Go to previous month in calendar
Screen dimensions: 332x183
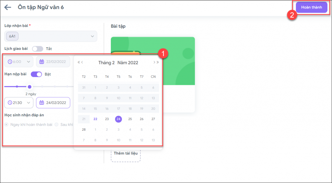tap(82, 62)
